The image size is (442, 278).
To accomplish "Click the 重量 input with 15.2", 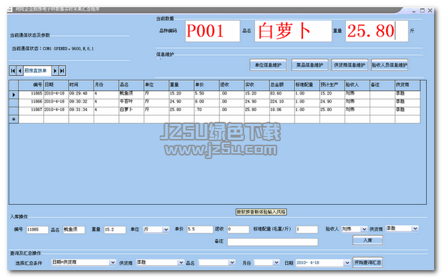I will coord(115,229).
